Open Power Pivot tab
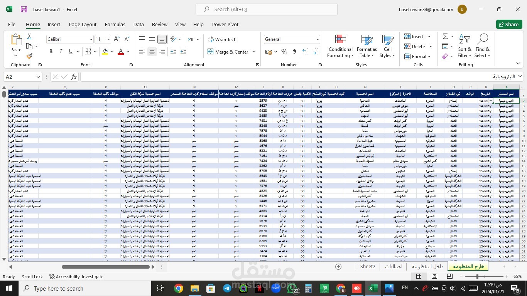This screenshot has height=296, width=527. [x=225, y=24]
